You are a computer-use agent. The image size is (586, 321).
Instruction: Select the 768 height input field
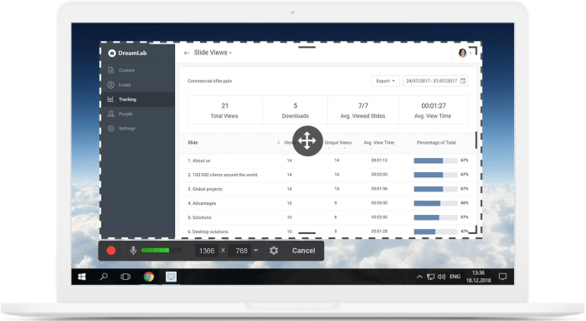pos(241,251)
